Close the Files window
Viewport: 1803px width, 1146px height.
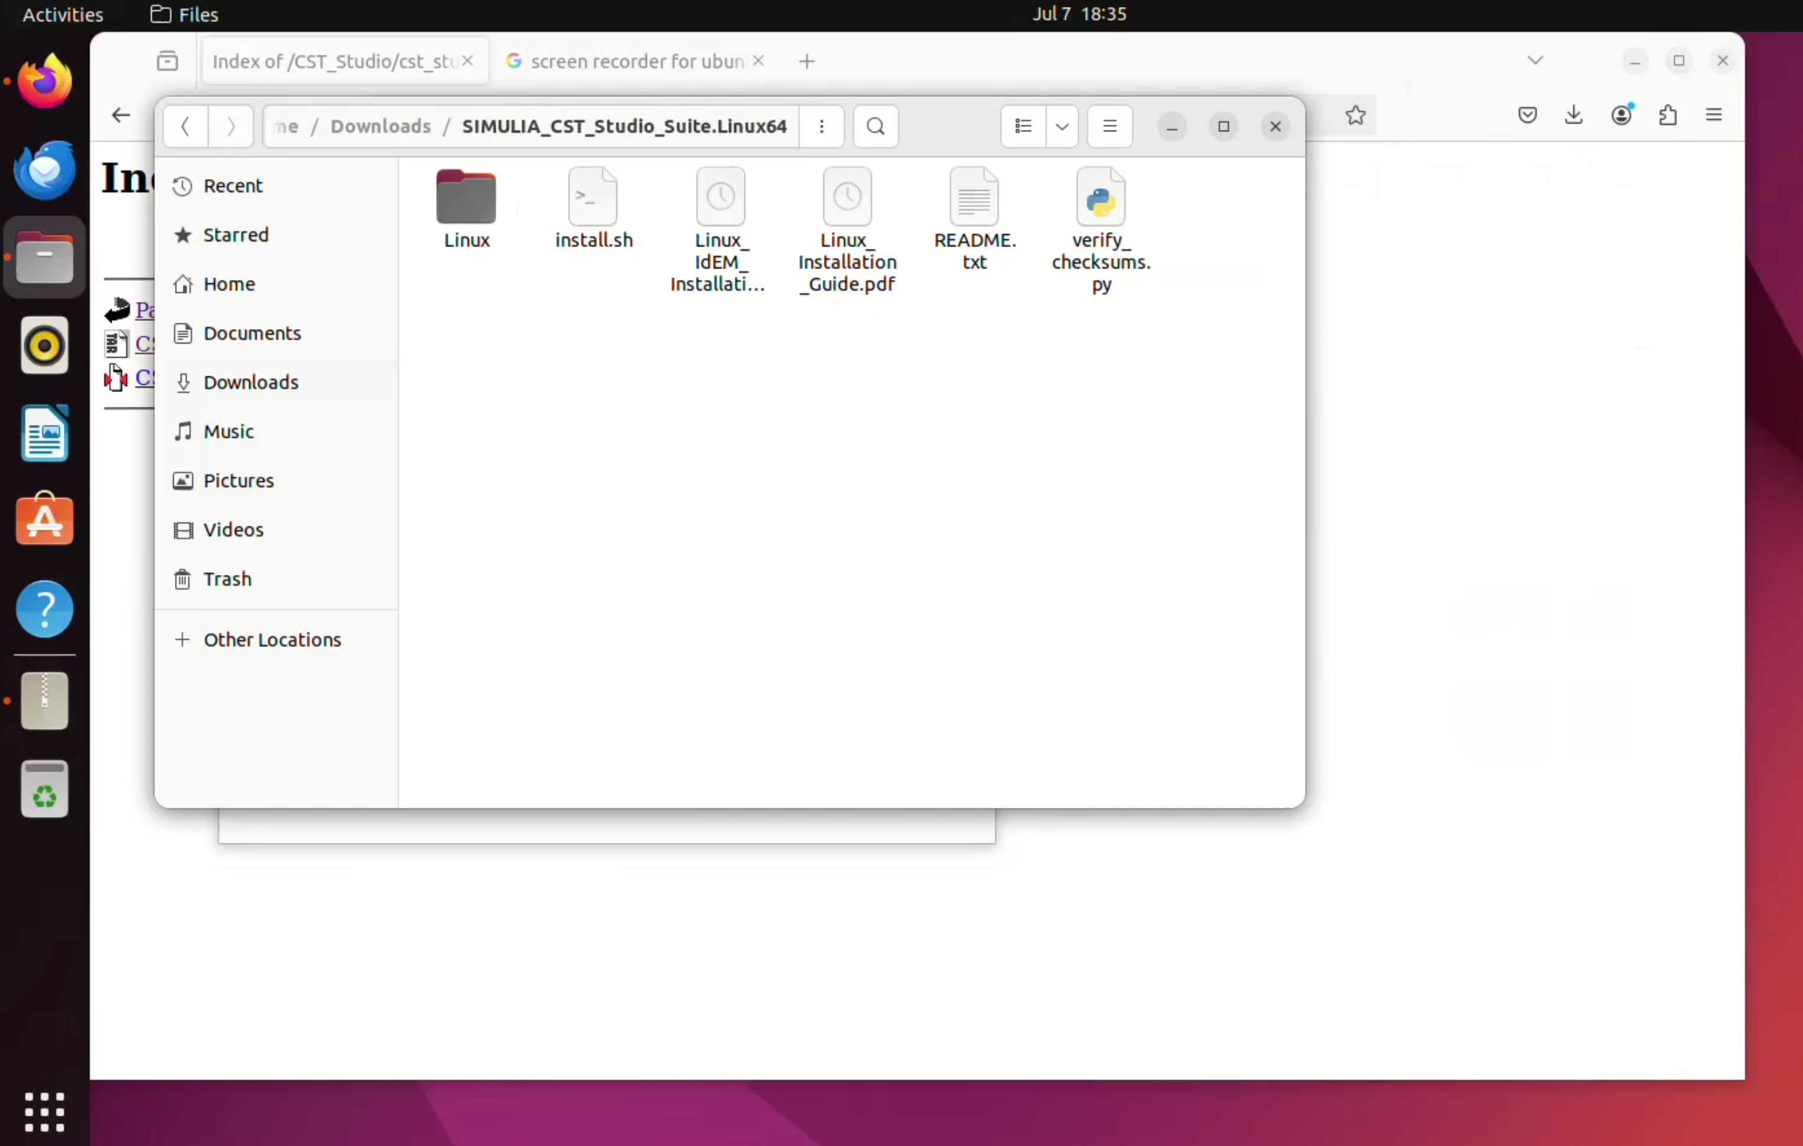point(1275,126)
